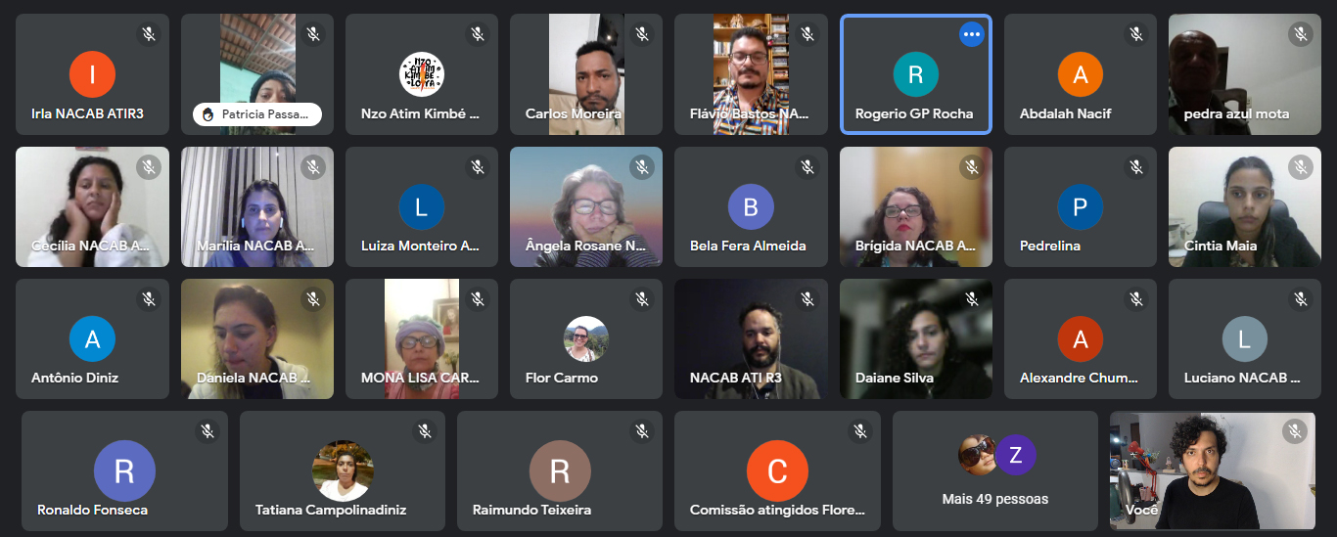Image resolution: width=1337 pixels, height=537 pixels.
Task: Click muted mic icon on Raimundo Teixeira tile
Action: (x=642, y=430)
